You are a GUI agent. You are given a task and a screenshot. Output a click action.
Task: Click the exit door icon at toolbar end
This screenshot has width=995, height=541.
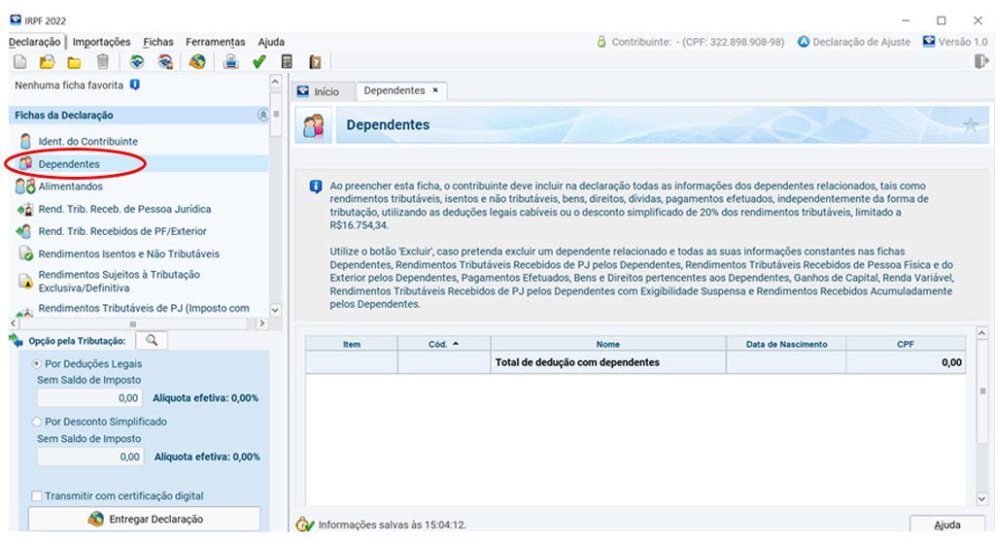click(981, 61)
